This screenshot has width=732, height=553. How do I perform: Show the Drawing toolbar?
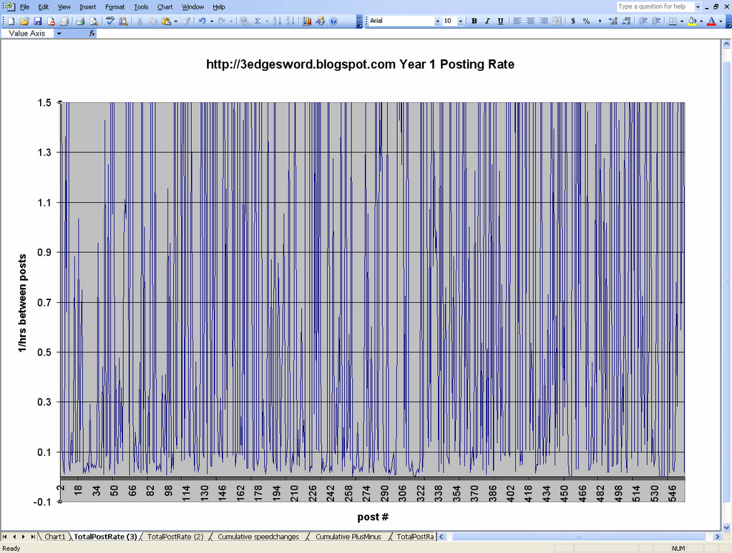pyautogui.click(x=321, y=21)
